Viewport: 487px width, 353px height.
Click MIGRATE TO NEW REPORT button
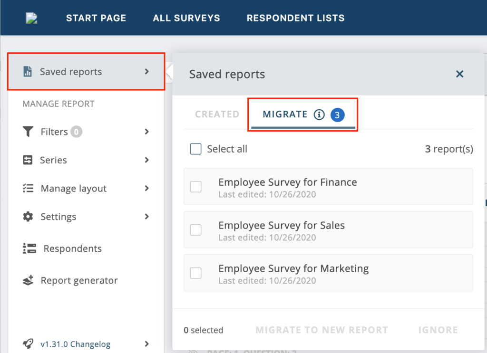click(322, 330)
